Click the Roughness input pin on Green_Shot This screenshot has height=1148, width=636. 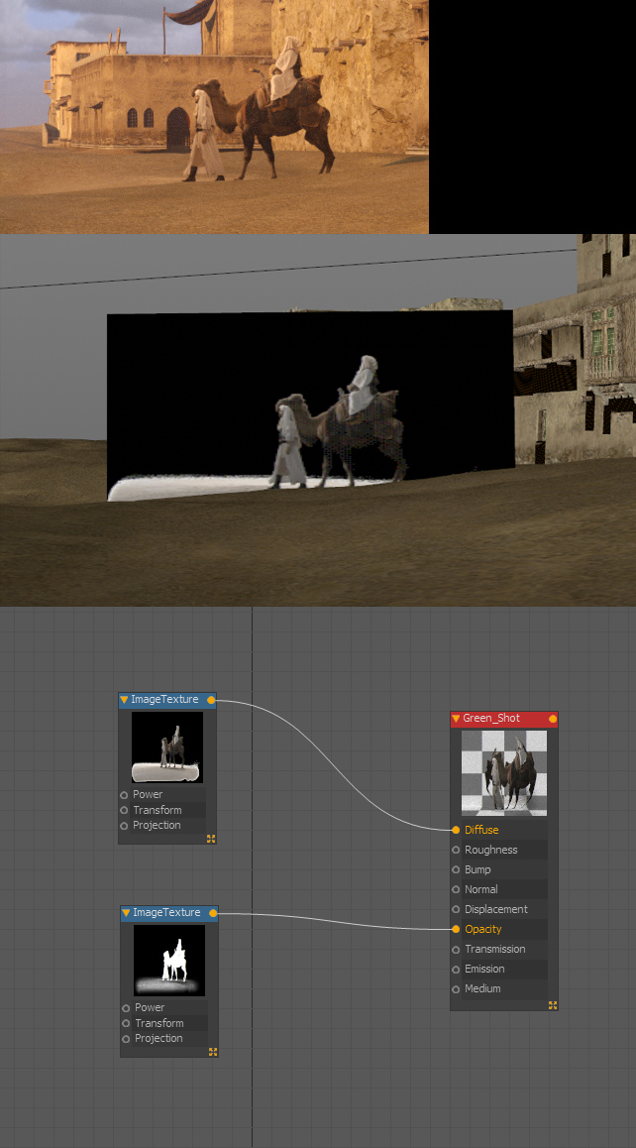pos(456,850)
